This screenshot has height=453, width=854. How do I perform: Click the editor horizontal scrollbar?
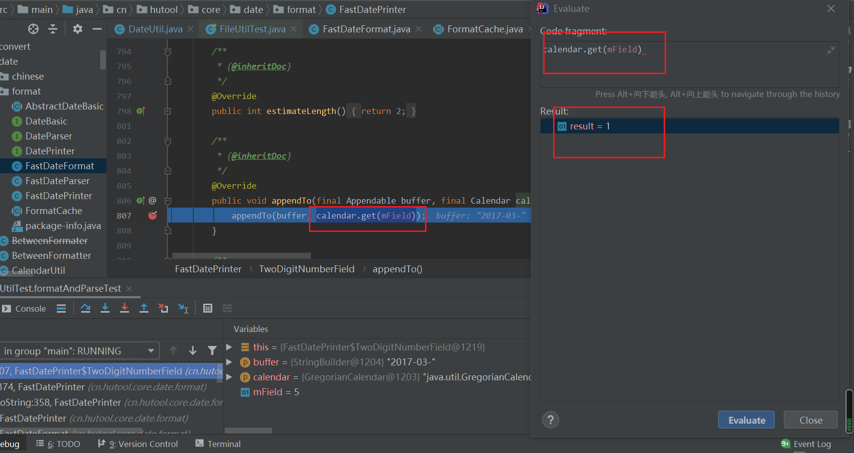(241, 256)
